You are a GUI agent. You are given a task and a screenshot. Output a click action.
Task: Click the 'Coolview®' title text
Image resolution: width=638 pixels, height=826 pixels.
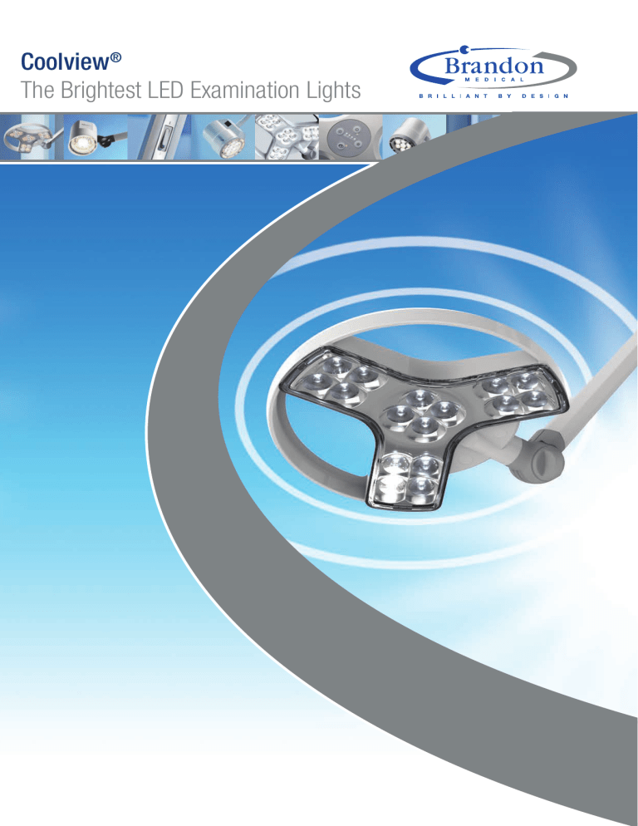(71, 61)
